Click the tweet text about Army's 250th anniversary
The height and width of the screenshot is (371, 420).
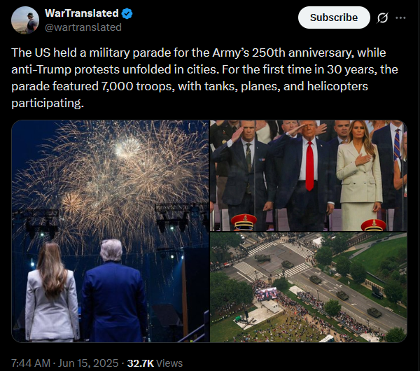pos(204,78)
